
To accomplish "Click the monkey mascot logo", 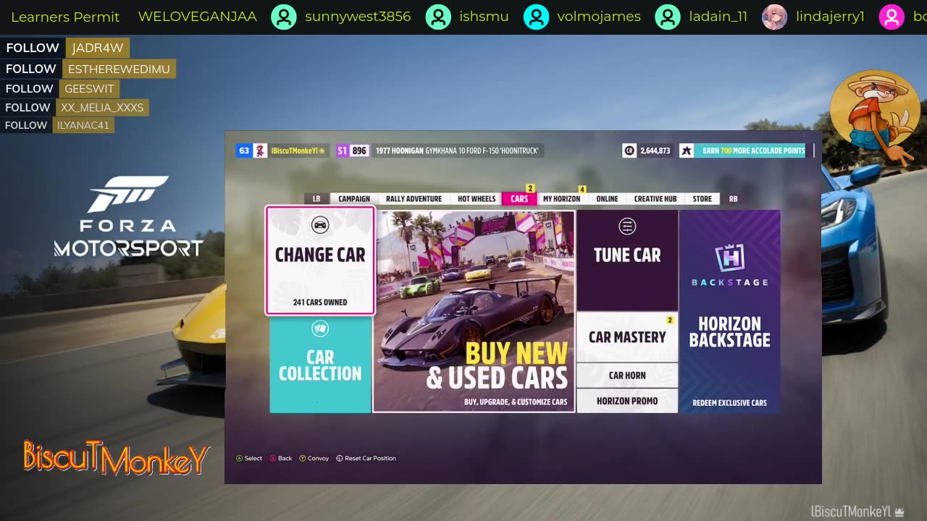I will [x=875, y=118].
